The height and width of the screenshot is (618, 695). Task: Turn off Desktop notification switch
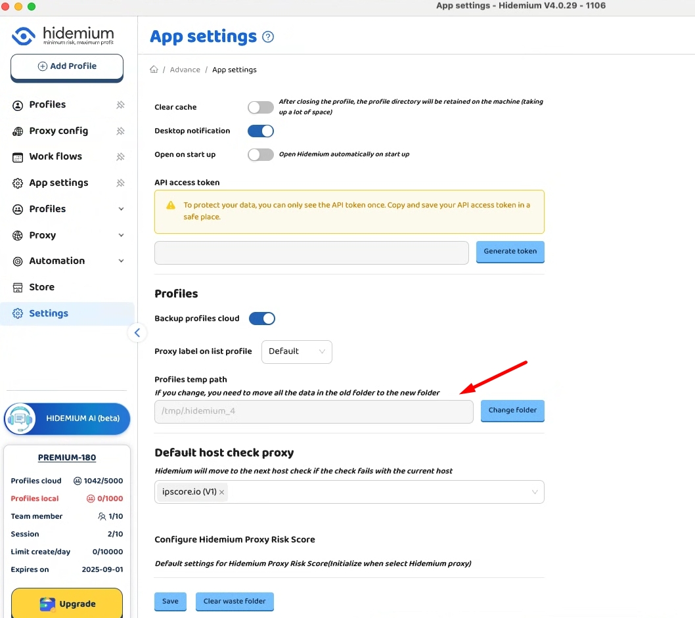[260, 131]
